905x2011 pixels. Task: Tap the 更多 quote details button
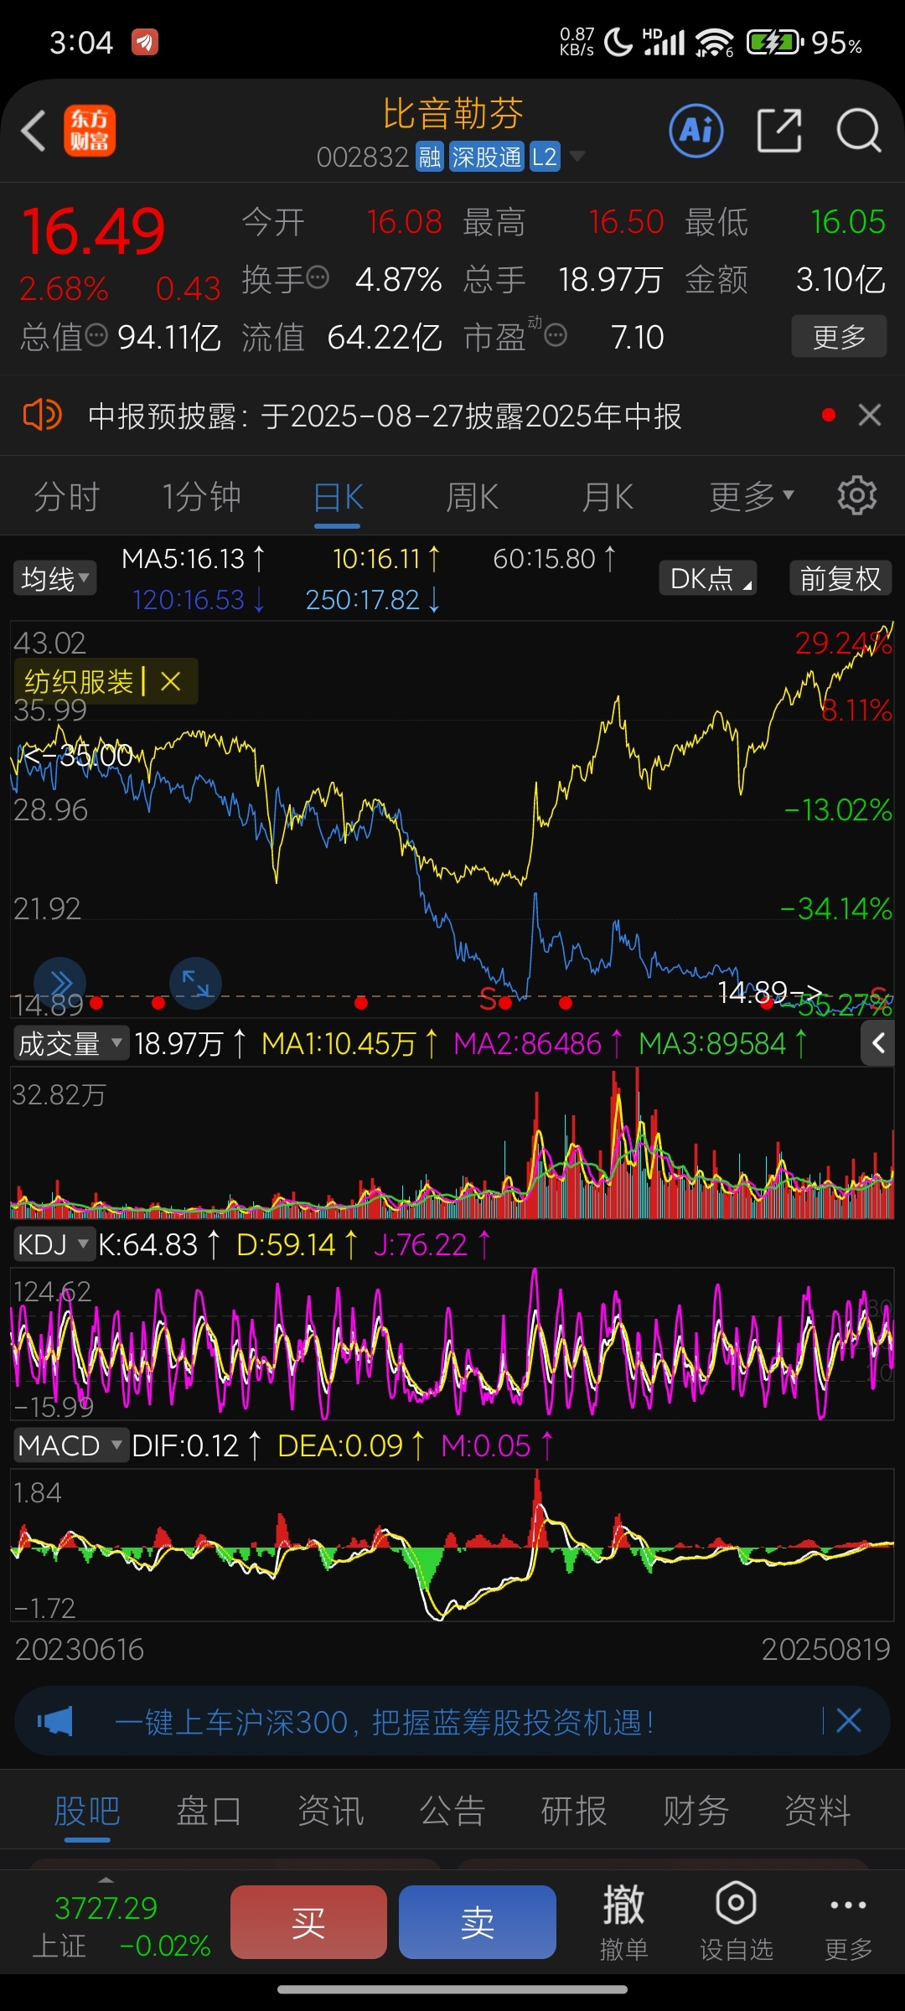(x=839, y=336)
